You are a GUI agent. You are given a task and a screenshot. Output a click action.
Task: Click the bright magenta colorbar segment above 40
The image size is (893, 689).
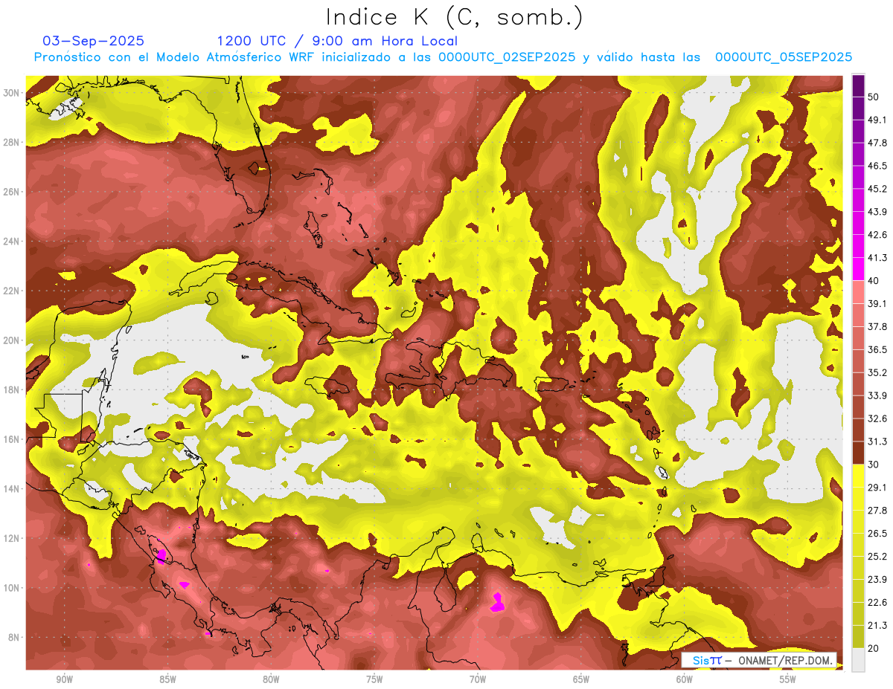[858, 269]
